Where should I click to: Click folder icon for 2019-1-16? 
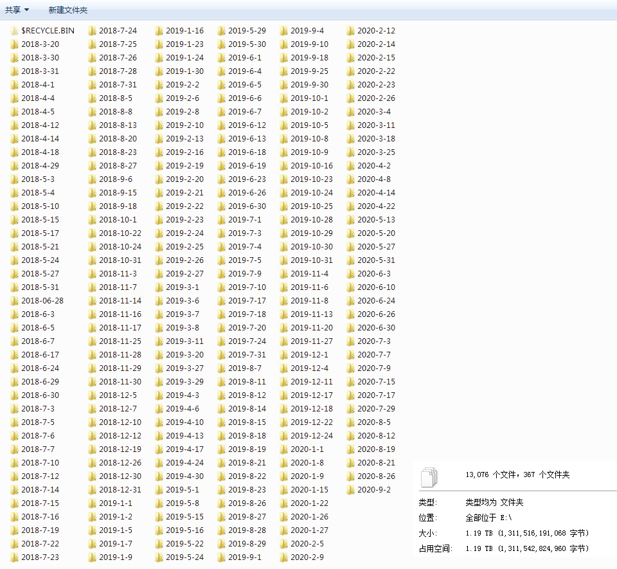click(159, 31)
